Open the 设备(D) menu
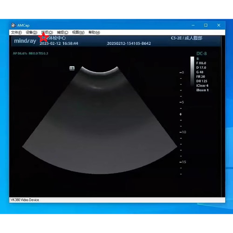233x233 pixels. (x=31, y=32)
